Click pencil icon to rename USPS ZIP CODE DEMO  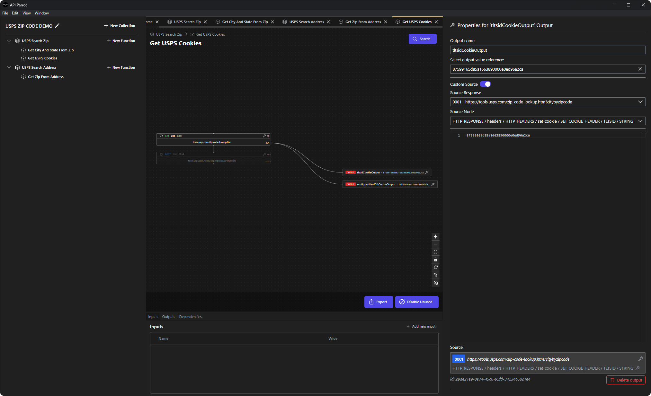coord(57,26)
